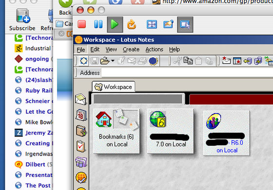Click the red stop button in toolbar
Screen dimensions: 273x190
point(82,24)
